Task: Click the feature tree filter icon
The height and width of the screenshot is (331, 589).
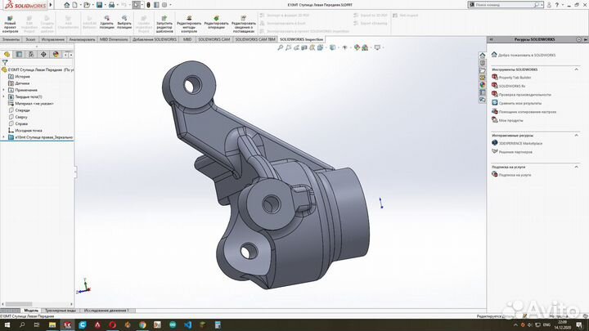Action: click(x=5, y=64)
